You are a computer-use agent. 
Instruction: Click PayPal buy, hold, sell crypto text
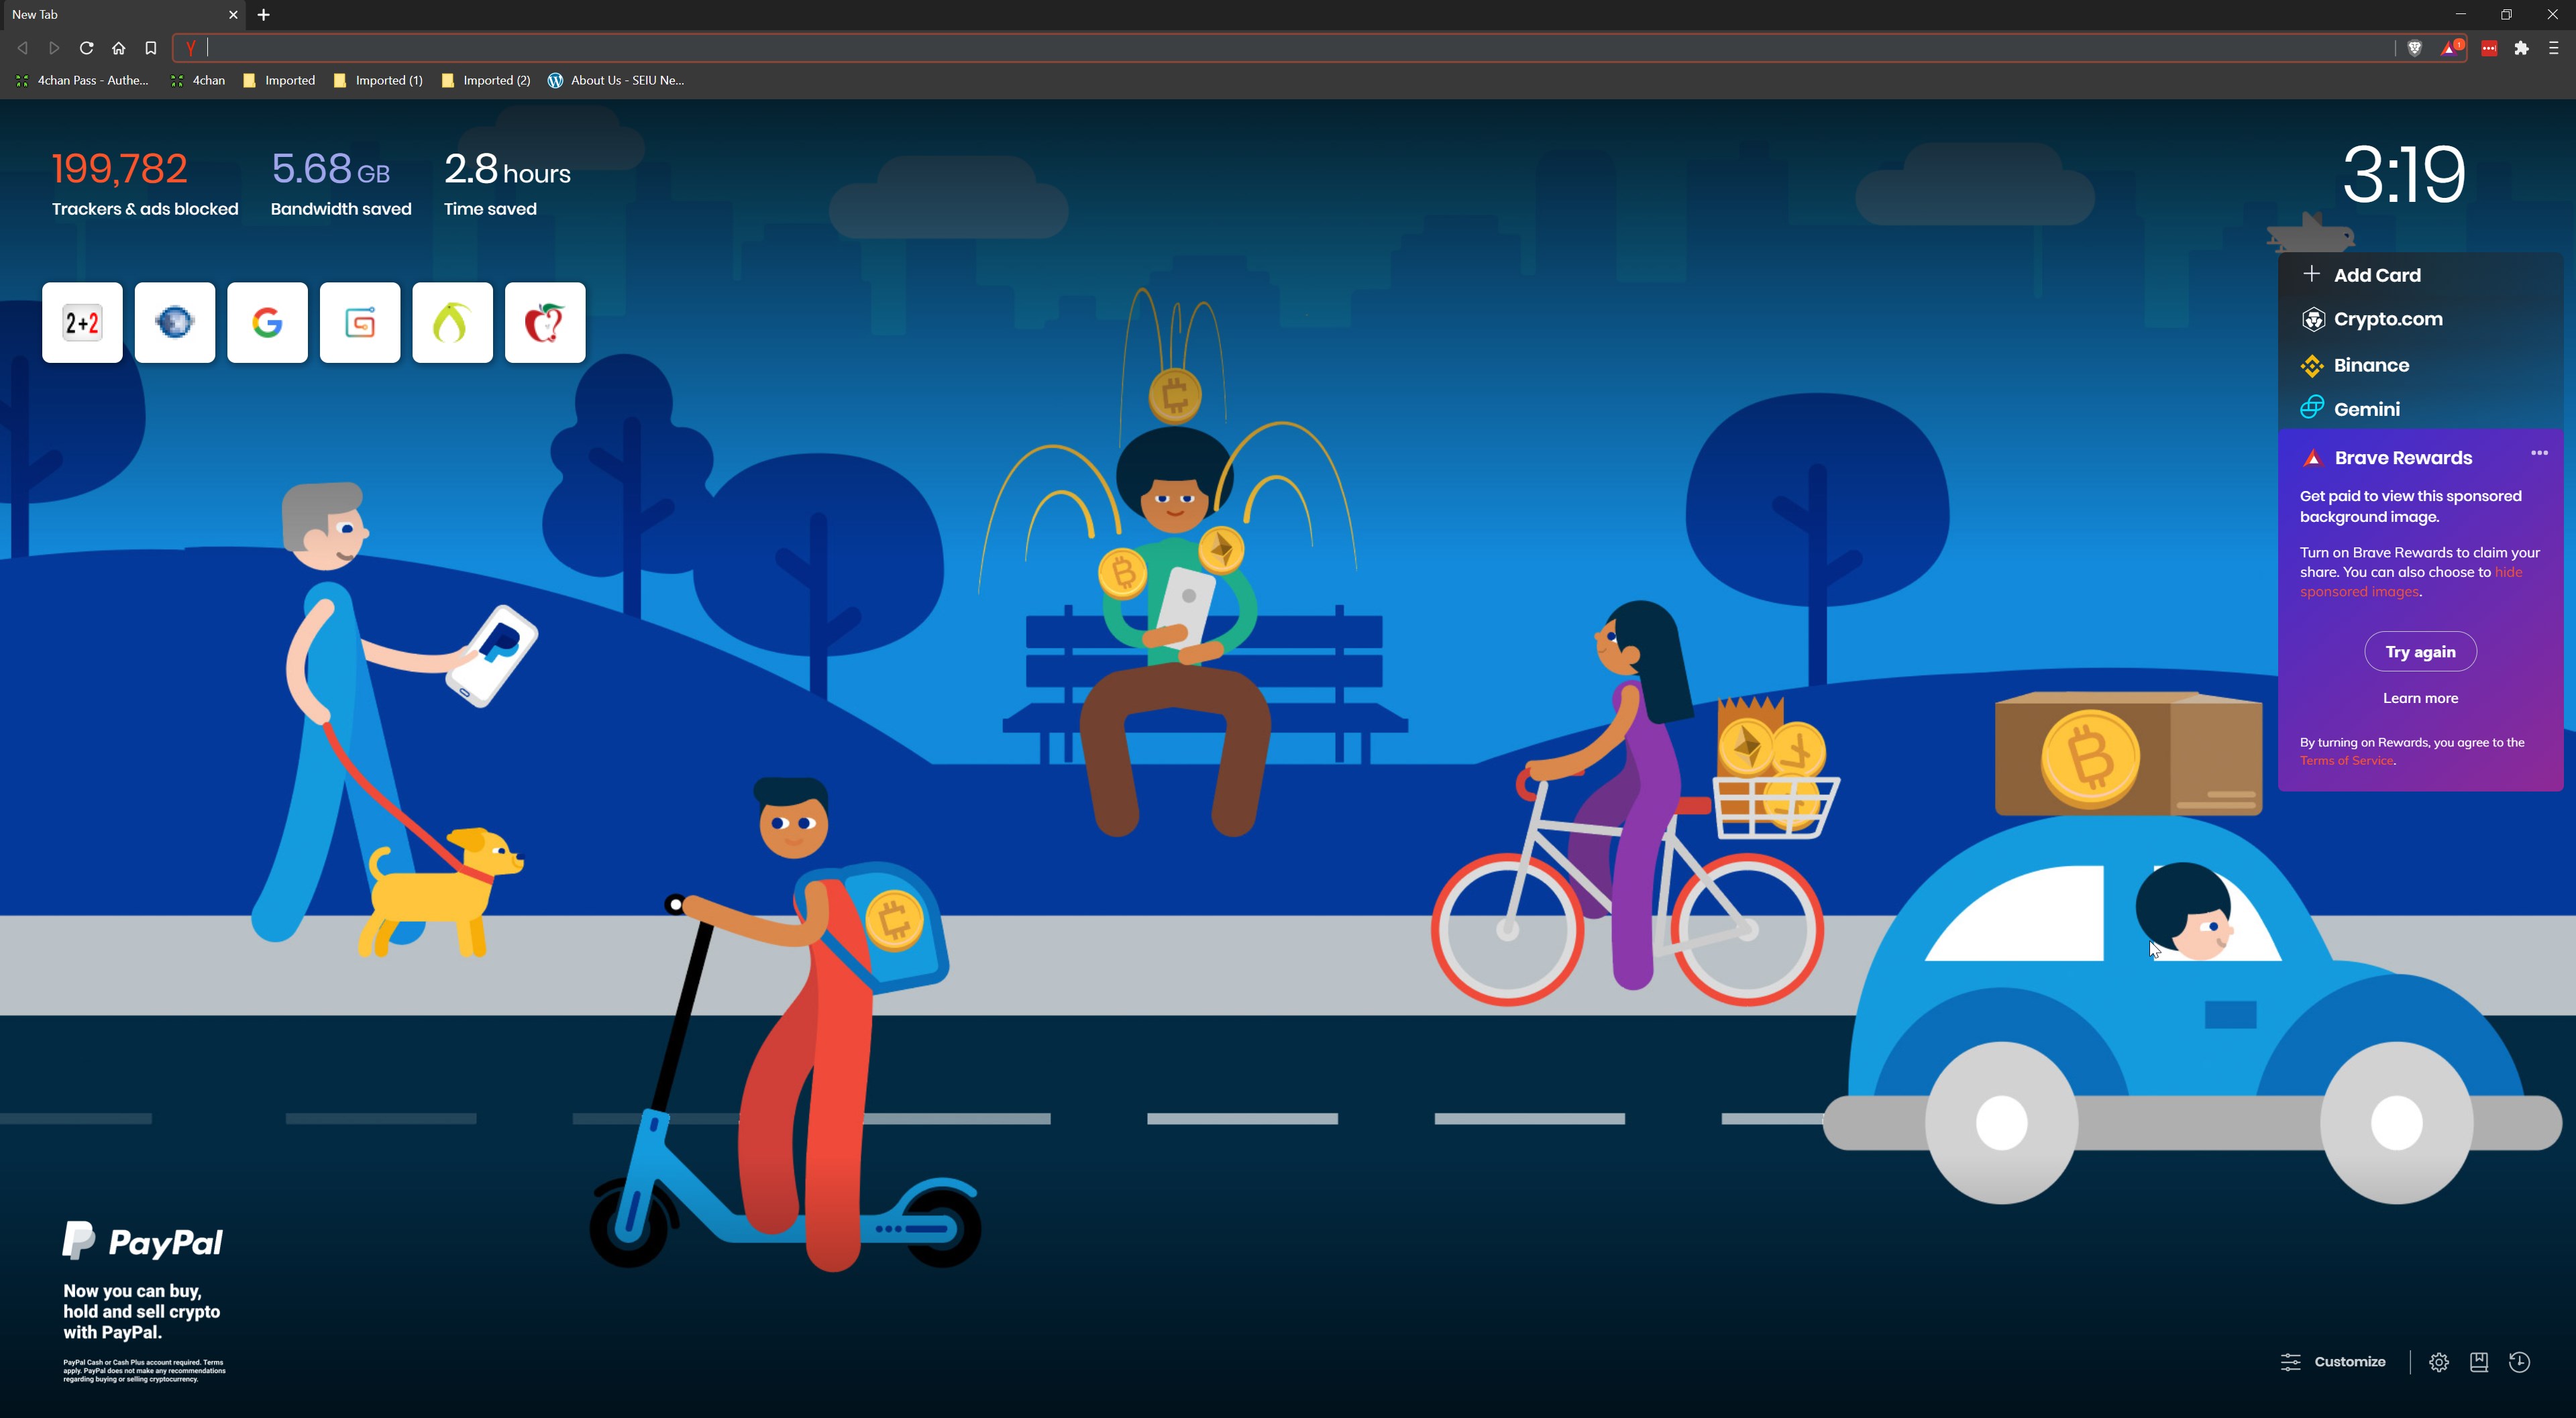pyautogui.click(x=141, y=1311)
